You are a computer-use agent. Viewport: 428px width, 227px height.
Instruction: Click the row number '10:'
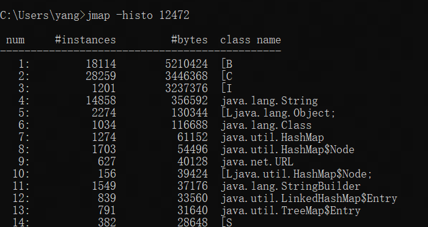21,174
